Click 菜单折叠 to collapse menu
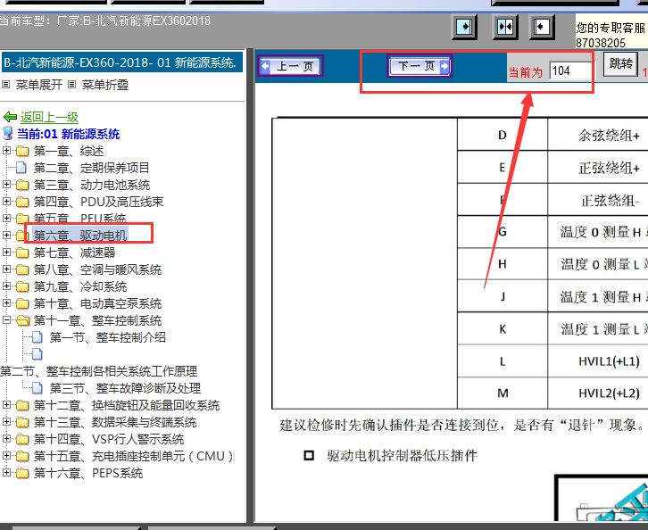Viewport: 648px width, 530px height. [105, 85]
